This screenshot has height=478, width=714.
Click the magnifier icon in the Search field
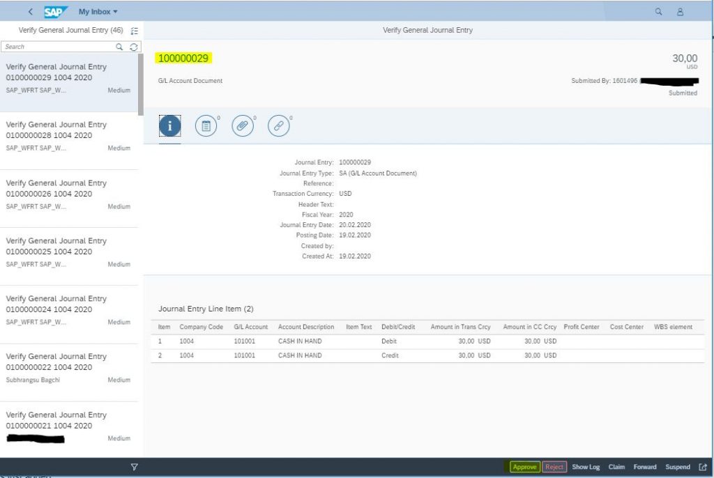click(119, 47)
